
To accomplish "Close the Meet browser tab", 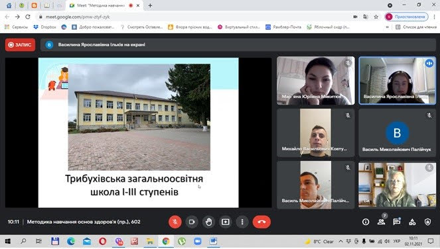I will click(138, 5).
